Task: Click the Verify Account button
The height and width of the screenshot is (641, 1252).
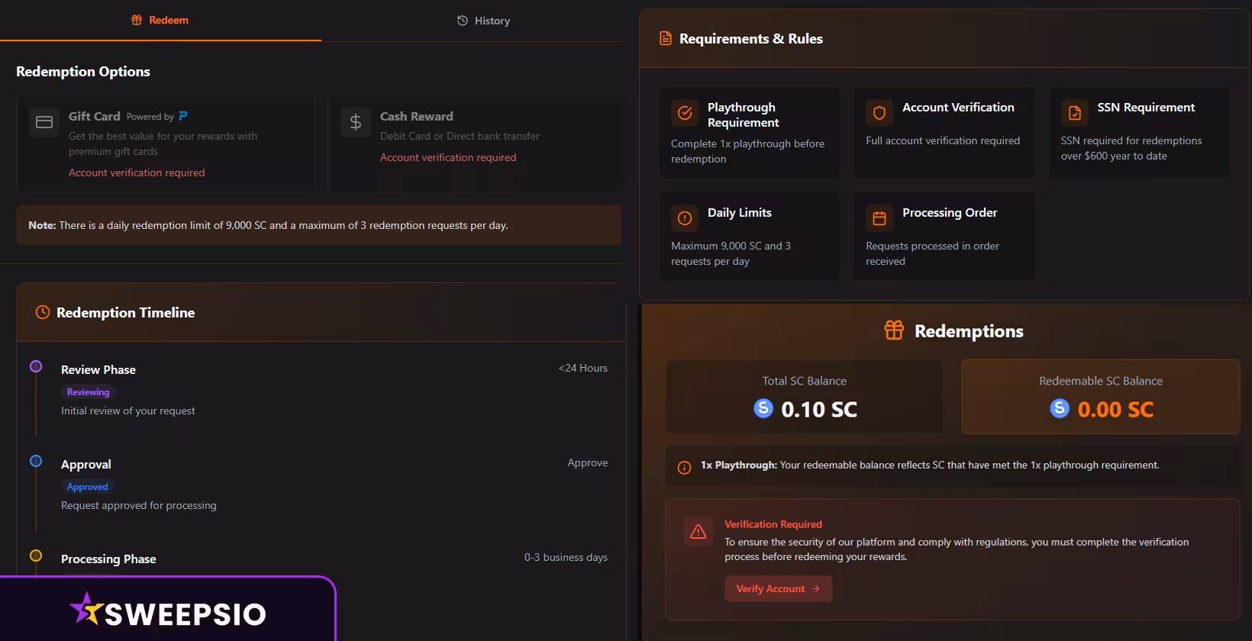Action: point(778,588)
